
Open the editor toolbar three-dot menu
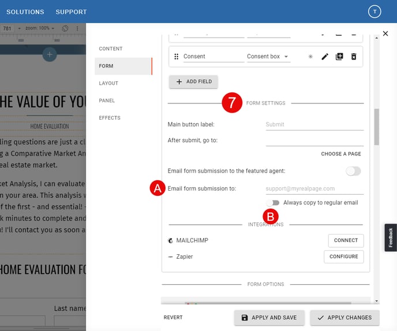(77, 28)
